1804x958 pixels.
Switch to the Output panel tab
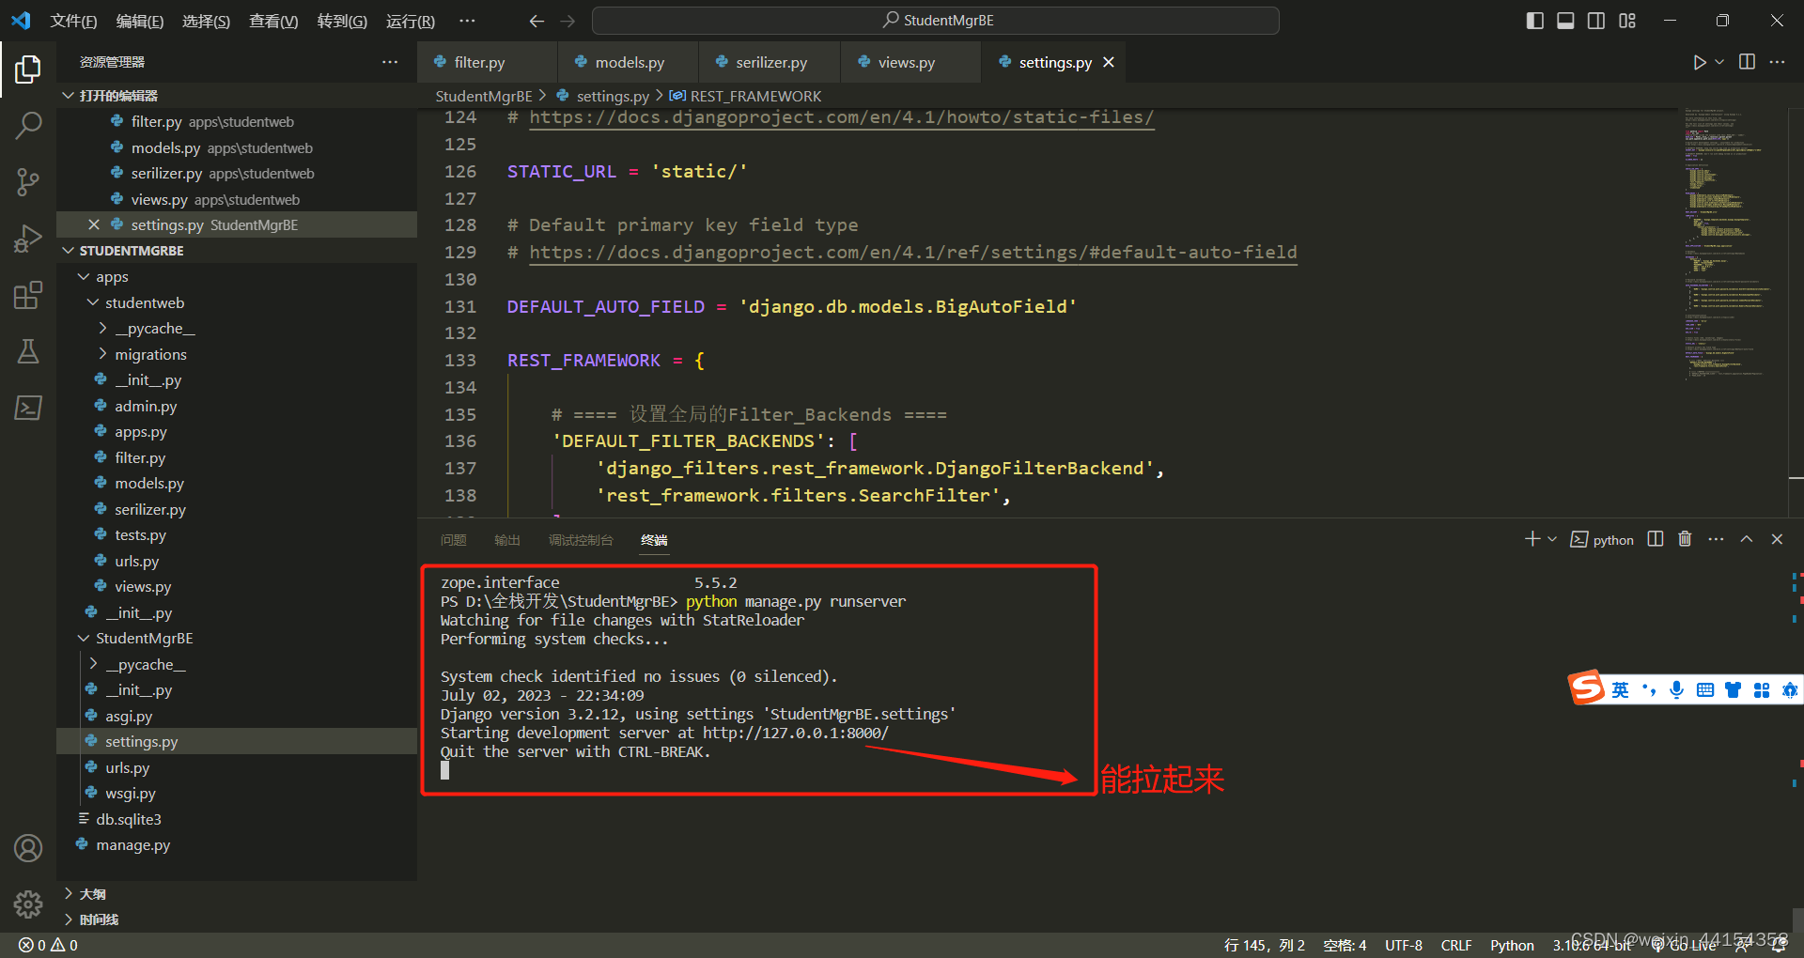pos(507,540)
